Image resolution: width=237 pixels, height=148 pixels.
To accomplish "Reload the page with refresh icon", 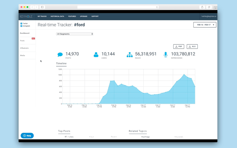I will [x=157, y=7].
